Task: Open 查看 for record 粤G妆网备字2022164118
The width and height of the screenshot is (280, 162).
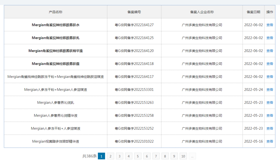Action: click(x=270, y=64)
